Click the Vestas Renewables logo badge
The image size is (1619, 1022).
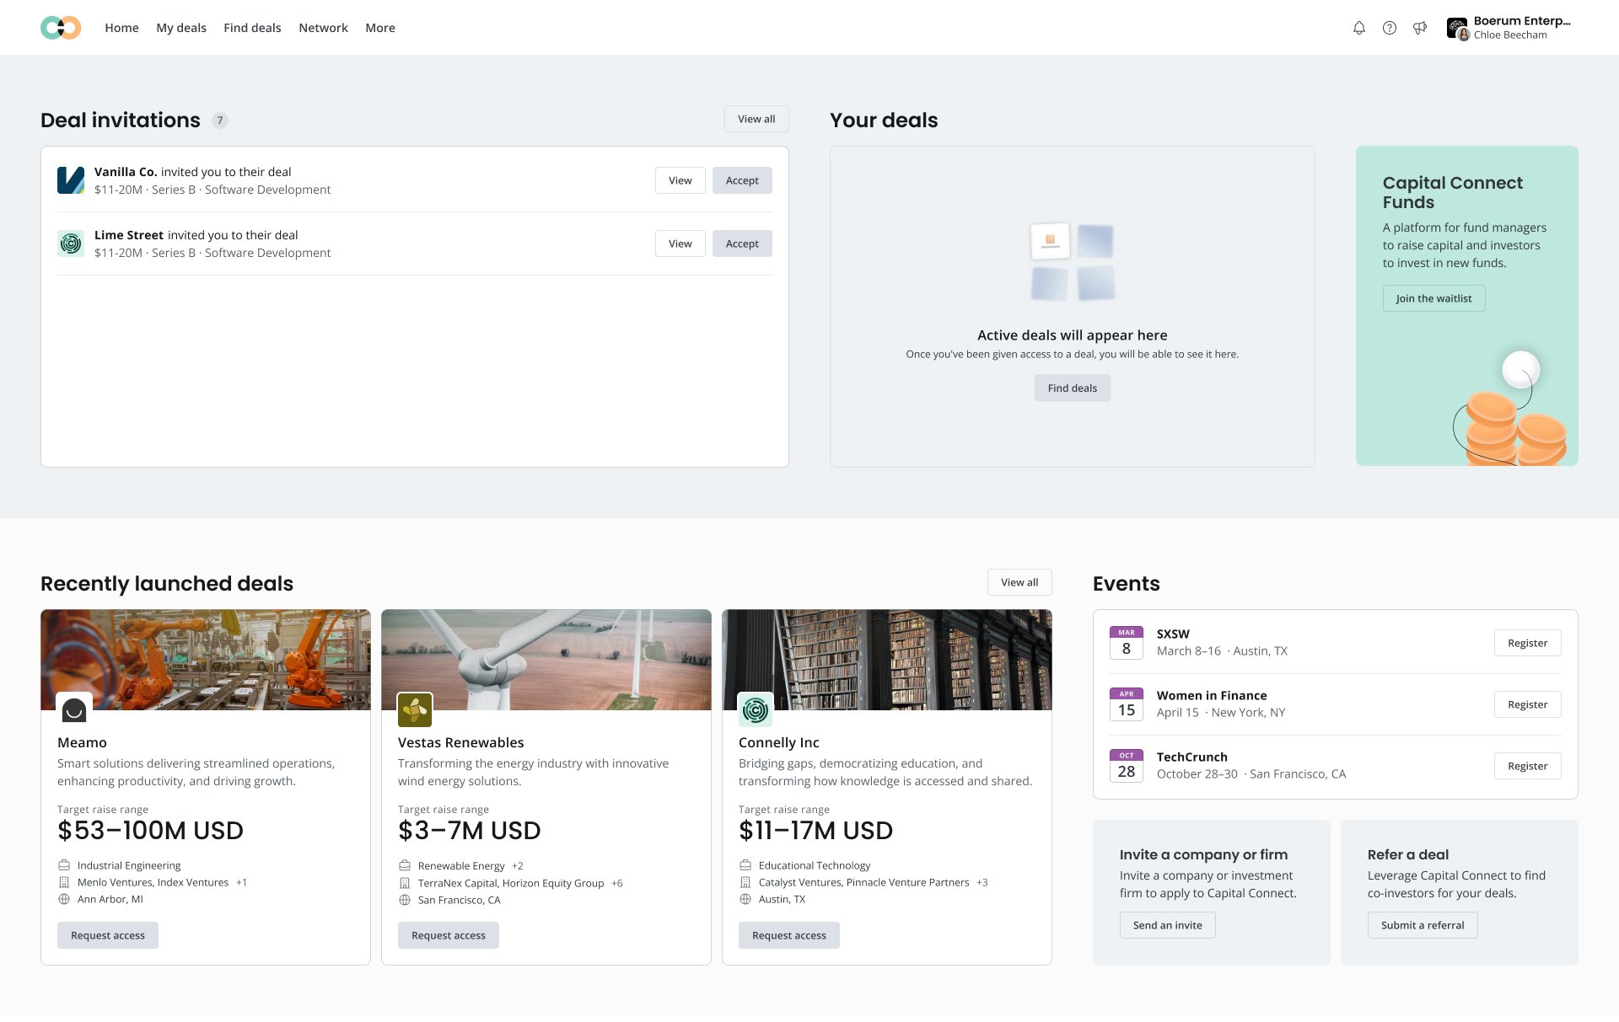click(x=415, y=710)
